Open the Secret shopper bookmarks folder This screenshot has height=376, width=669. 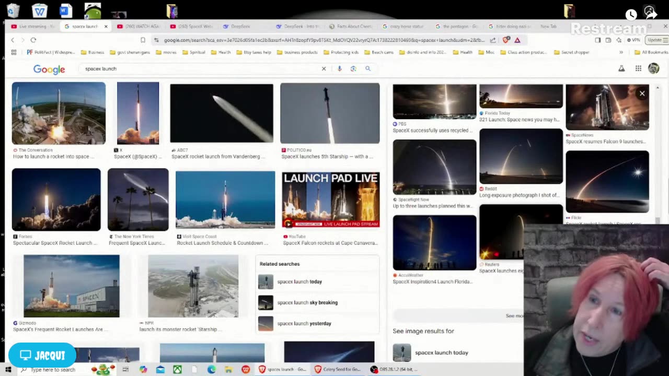point(571,52)
